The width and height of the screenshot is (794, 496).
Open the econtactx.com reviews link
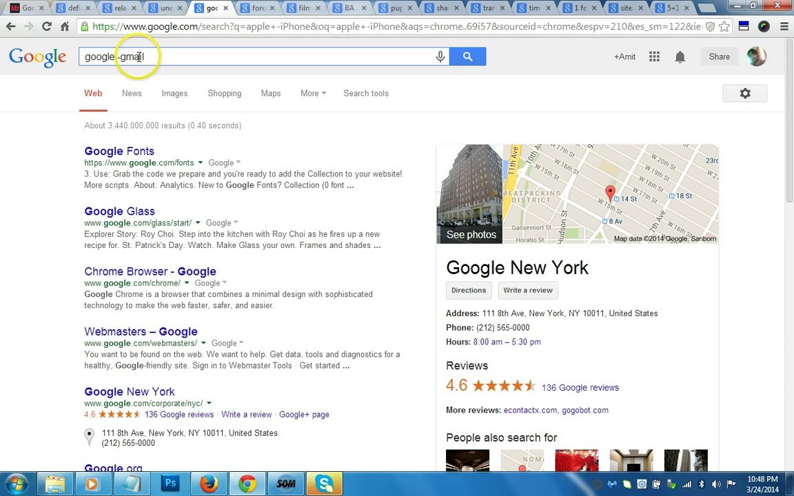click(x=530, y=410)
